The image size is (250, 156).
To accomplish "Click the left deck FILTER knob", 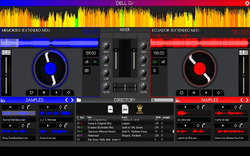I will 106,86.
